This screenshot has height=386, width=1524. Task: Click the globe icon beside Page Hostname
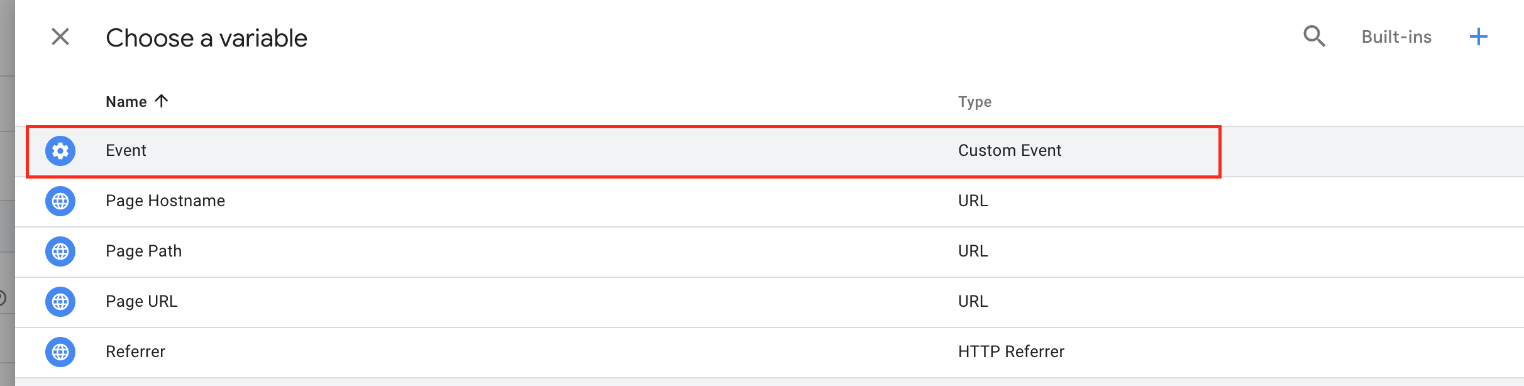point(60,201)
